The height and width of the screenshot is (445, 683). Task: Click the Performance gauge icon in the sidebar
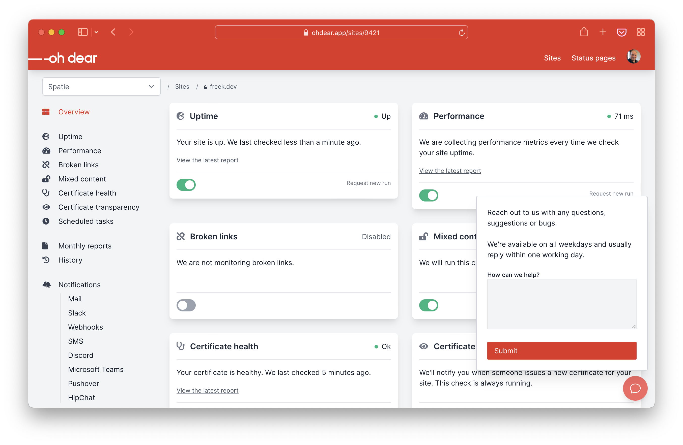click(x=46, y=150)
